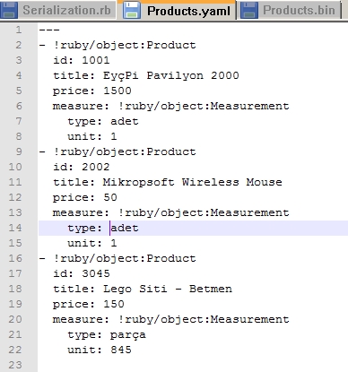Click 'title: Mikropsoft Wireless Mouse' line
This screenshot has height=372, width=348.
tap(168, 182)
